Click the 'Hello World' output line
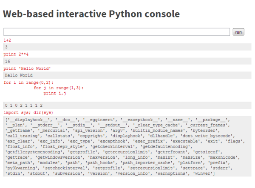This screenshot has height=188, width=255. [x=19, y=75]
